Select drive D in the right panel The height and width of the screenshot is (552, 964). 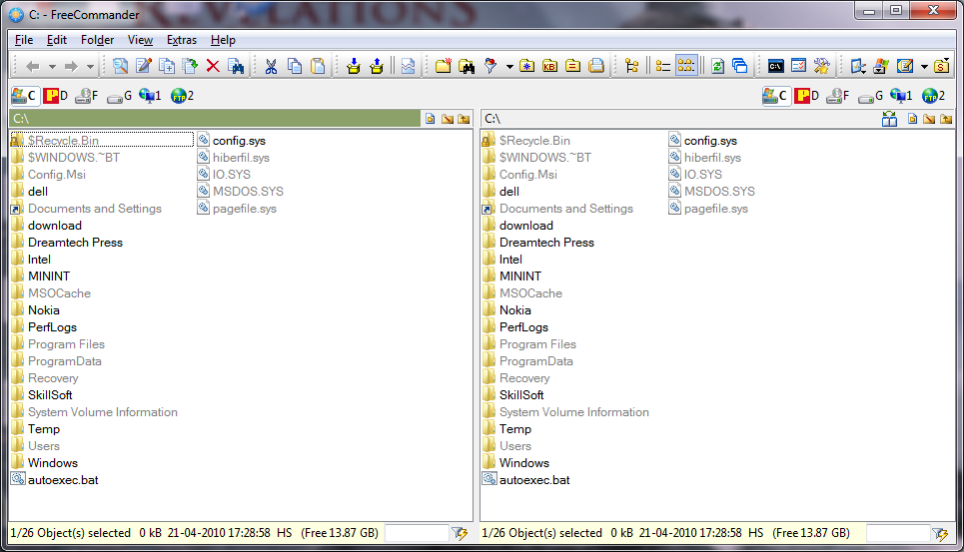(806, 96)
